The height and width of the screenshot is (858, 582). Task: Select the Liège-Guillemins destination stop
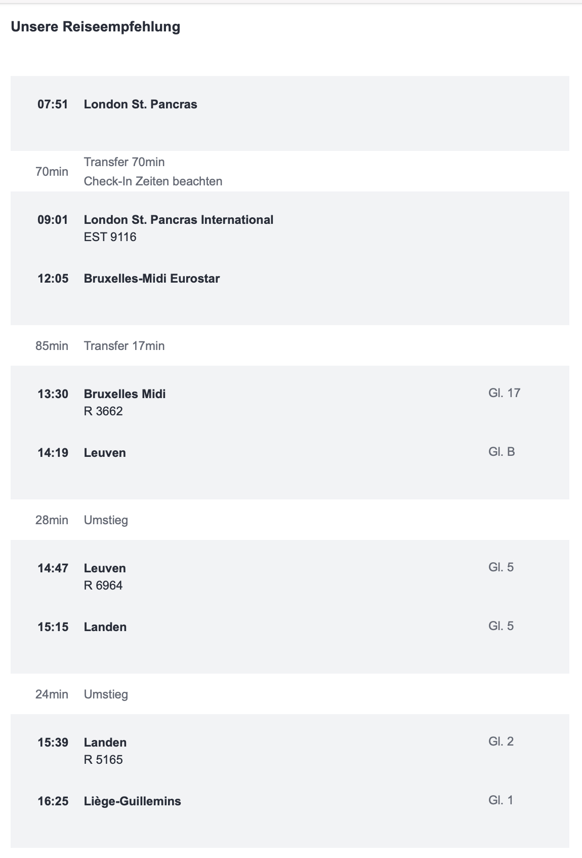[132, 801]
